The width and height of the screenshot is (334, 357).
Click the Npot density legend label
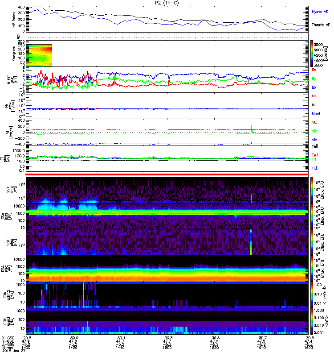[316, 113]
